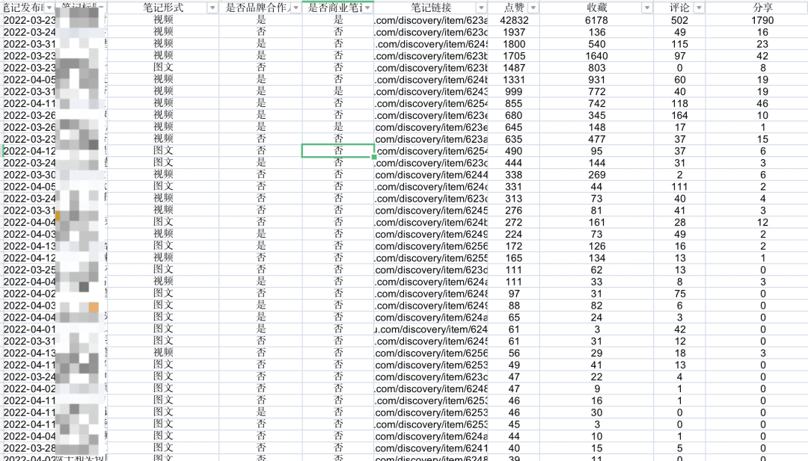Image resolution: width=808 pixels, height=461 pixels.
Task: Select the 评论 cell showing 42
Action: point(679,329)
